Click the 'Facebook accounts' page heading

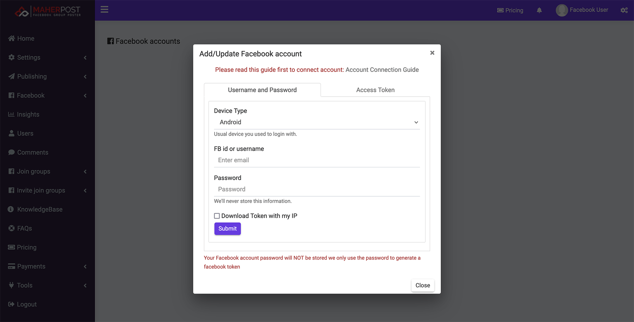tap(148, 41)
